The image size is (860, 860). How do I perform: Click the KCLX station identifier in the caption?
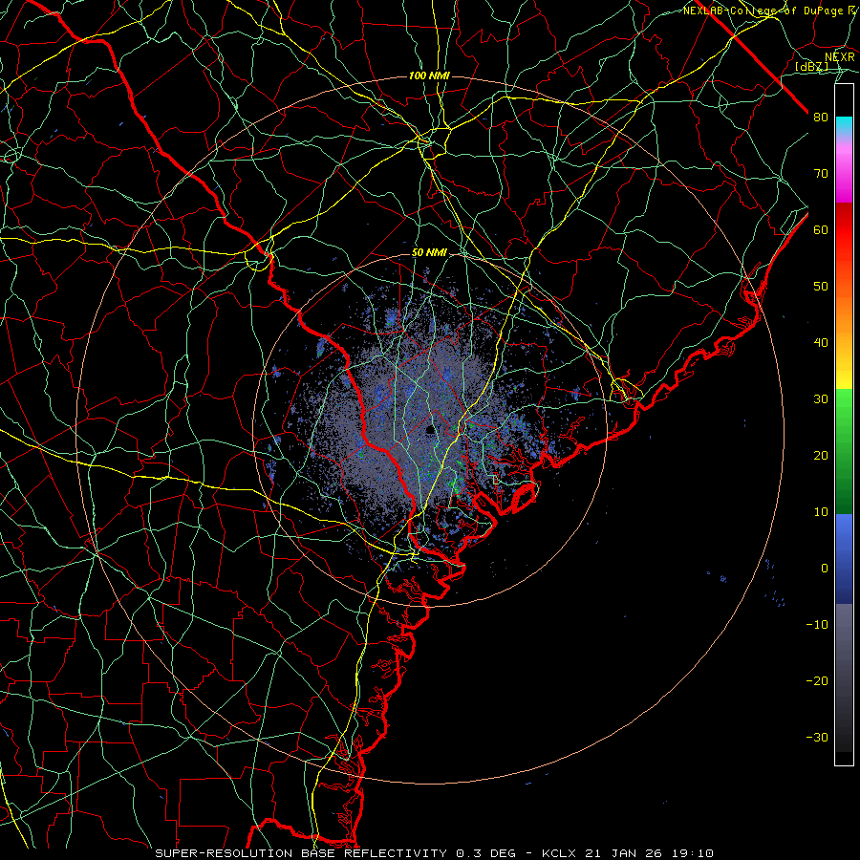click(x=561, y=853)
